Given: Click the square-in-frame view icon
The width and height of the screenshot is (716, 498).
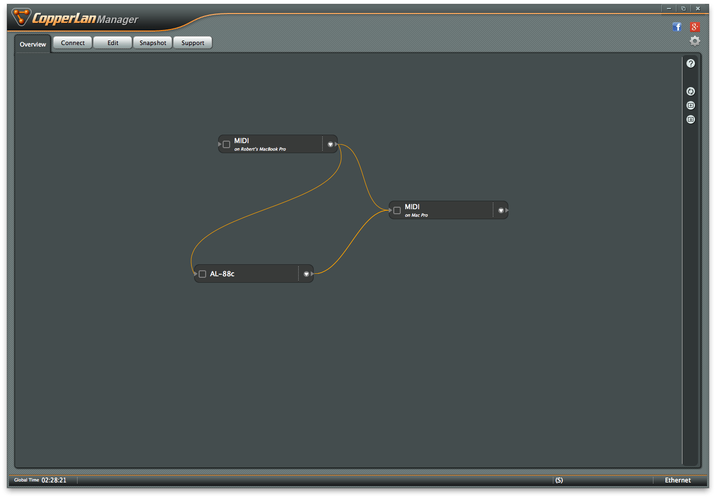Looking at the screenshot, I should click(x=690, y=119).
